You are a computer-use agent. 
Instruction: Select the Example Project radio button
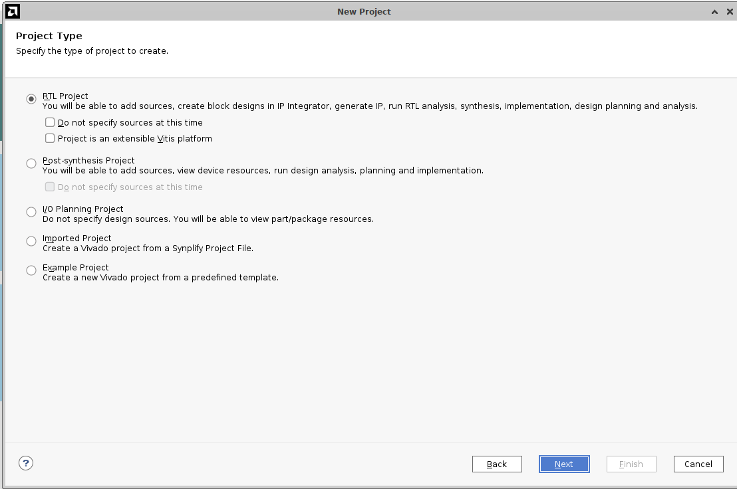[31, 270]
